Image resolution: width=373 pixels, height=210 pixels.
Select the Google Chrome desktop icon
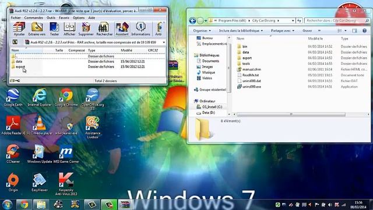pos(66,97)
